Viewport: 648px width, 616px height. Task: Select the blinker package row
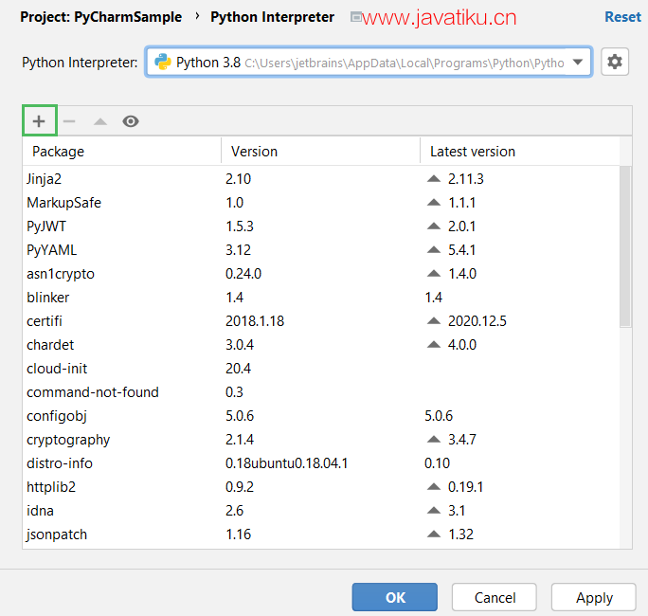pyautogui.click(x=321, y=298)
